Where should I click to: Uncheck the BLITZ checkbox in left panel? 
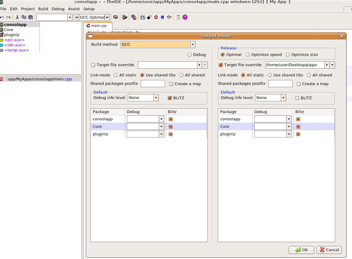click(x=170, y=98)
